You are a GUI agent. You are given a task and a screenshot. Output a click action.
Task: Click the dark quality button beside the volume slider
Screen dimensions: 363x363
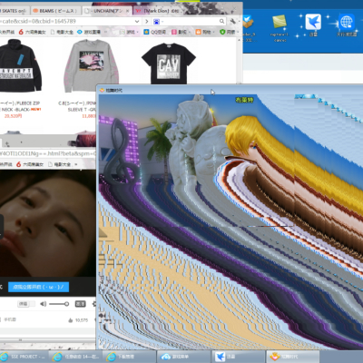coord(80,304)
